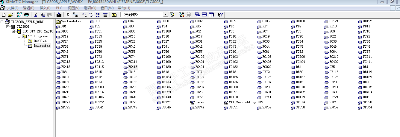This screenshot has width=400, height=137.
Task: Switch to Small Icons view
Action: point(92,15)
